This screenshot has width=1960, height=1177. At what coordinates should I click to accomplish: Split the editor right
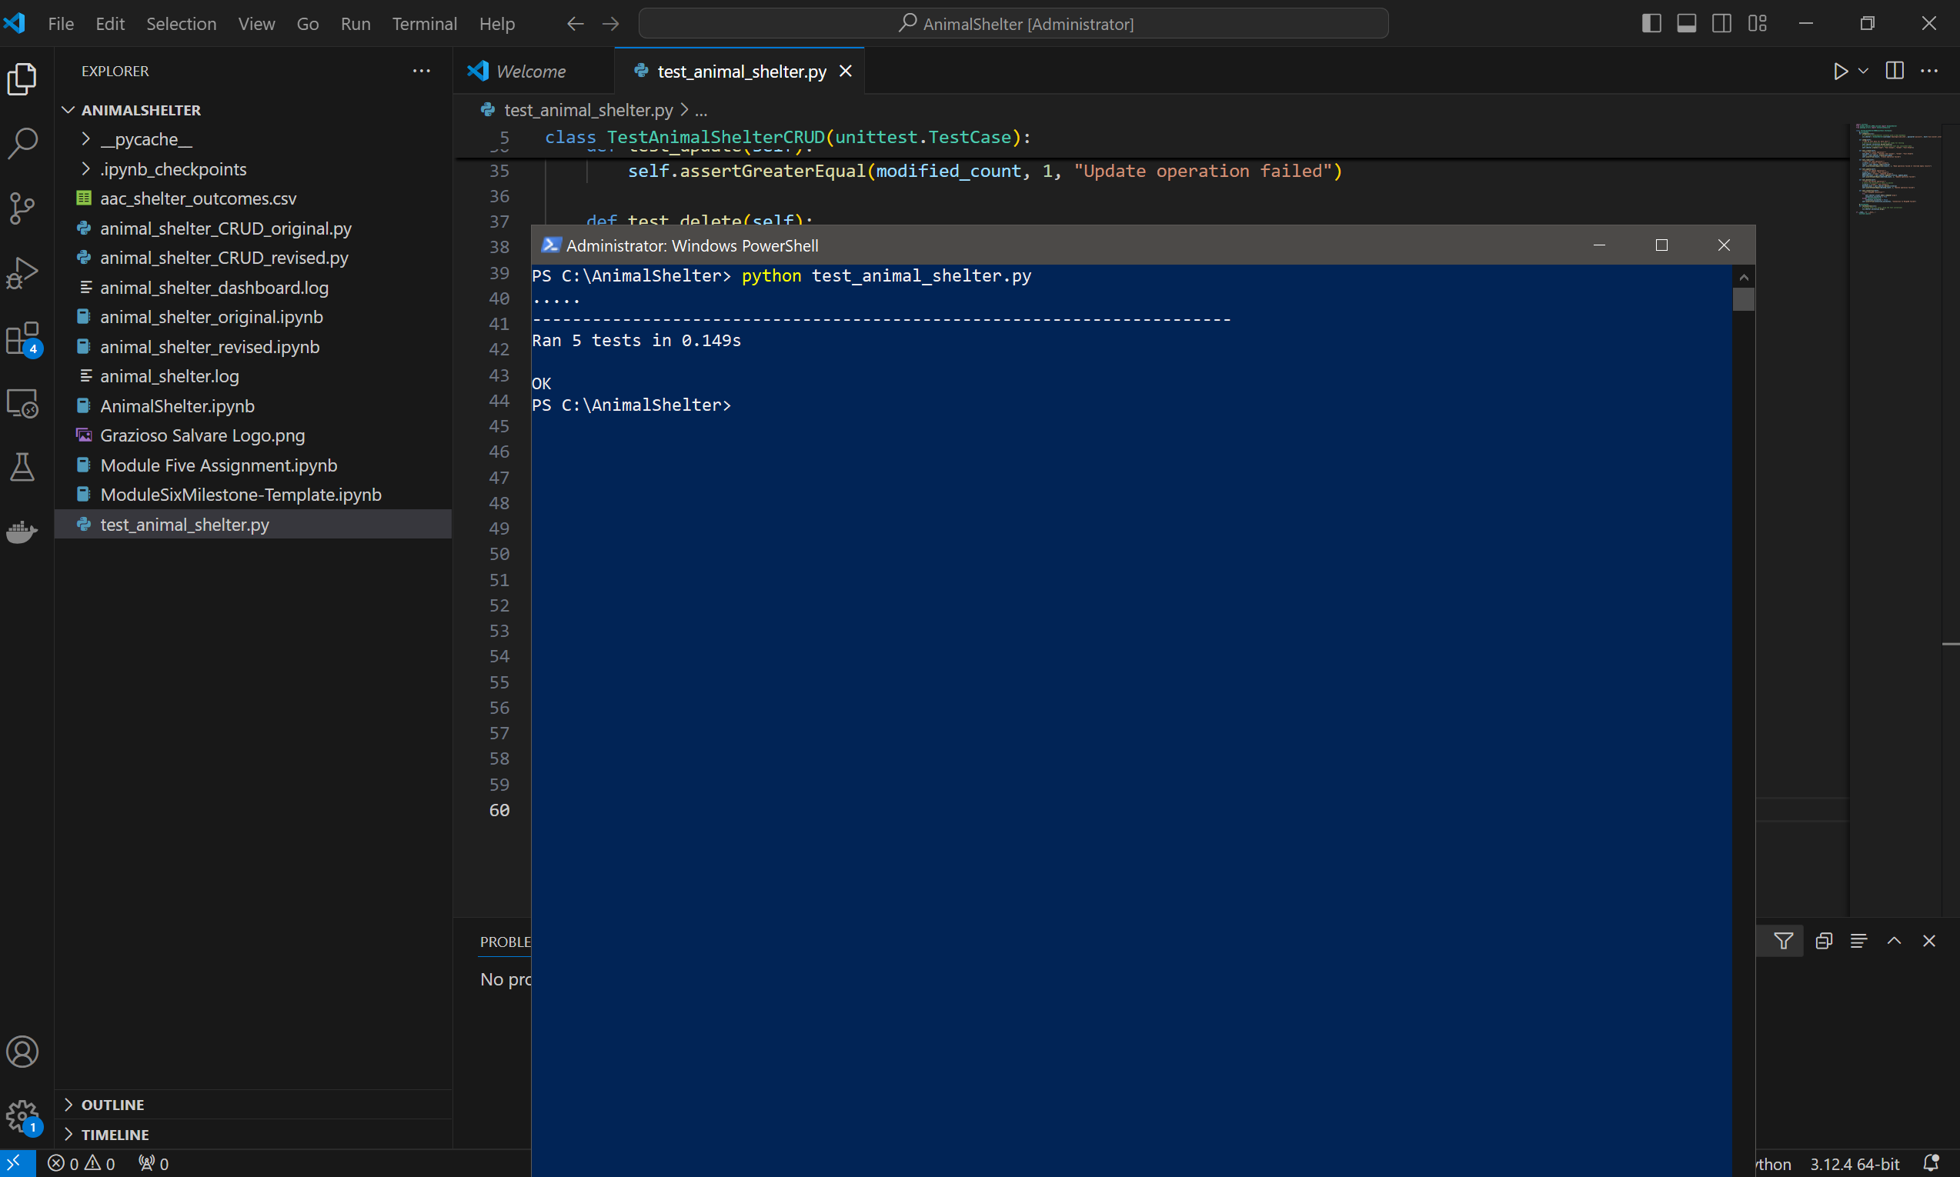tap(1894, 72)
